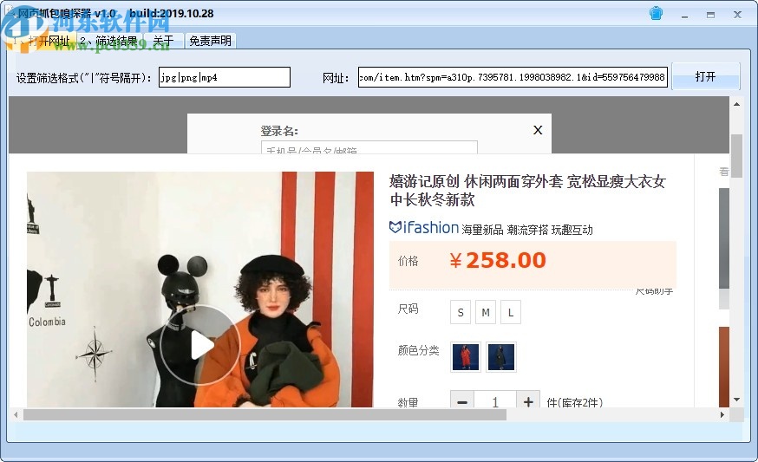Click the vertical scrollbar down arrow
This screenshot has width=758, height=462.
click(x=736, y=400)
